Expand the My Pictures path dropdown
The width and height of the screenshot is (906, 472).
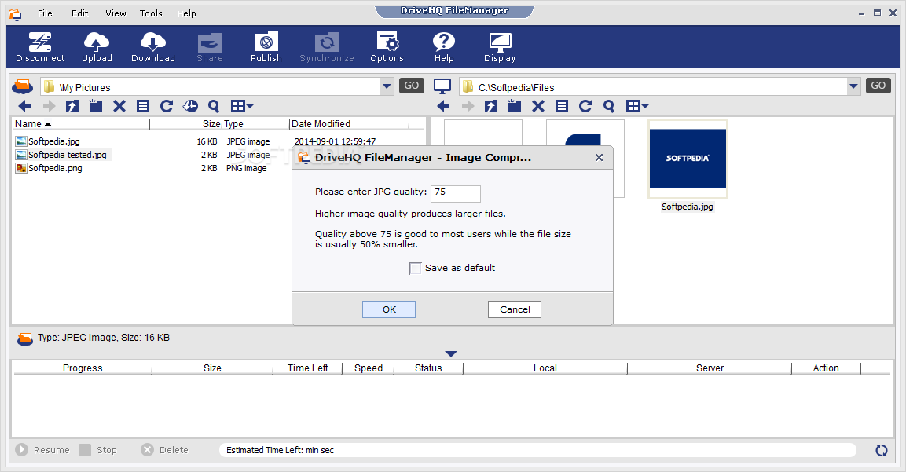387,86
